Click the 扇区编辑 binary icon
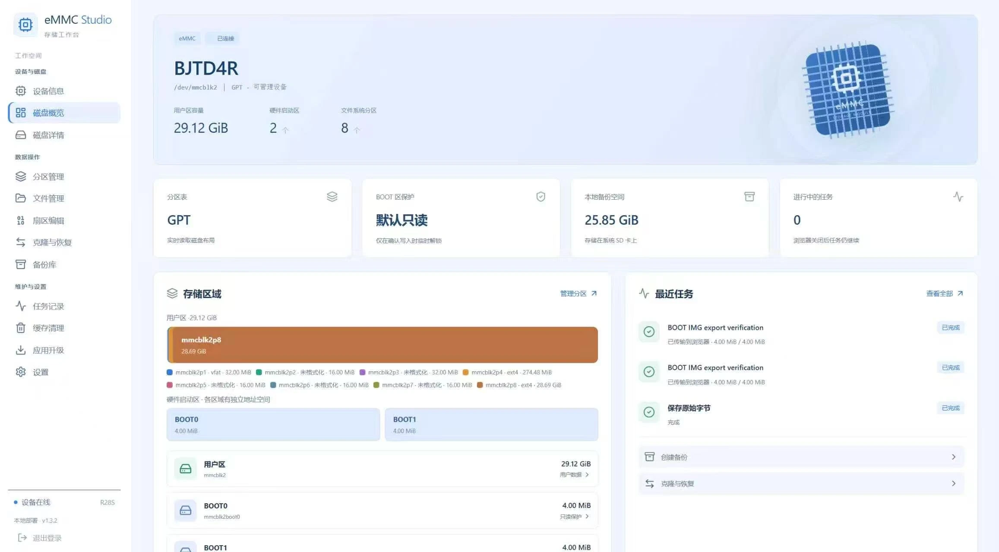The image size is (999, 552). pyautogui.click(x=21, y=220)
